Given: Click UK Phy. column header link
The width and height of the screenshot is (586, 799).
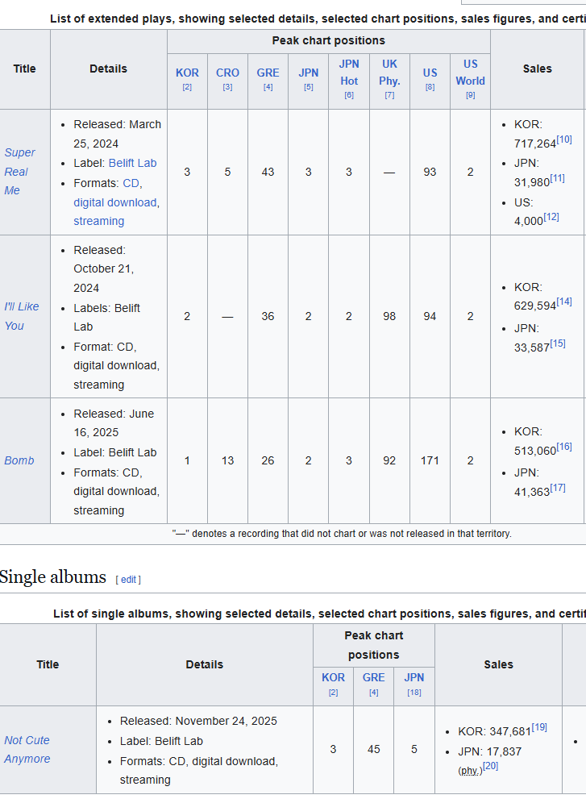Looking at the screenshot, I should coord(389,73).
